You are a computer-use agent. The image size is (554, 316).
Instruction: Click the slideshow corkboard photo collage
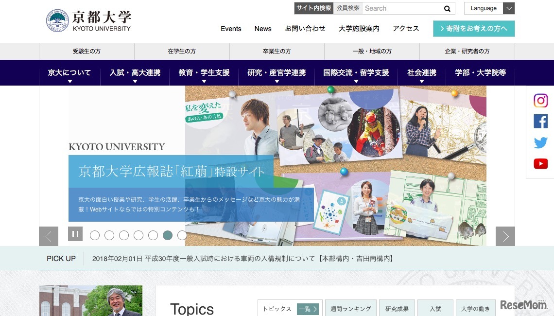tap(336, 166)
